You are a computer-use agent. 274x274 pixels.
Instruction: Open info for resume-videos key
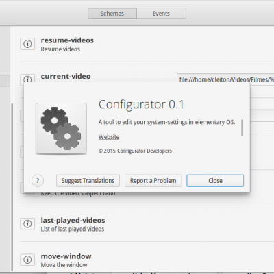(27, 44)
